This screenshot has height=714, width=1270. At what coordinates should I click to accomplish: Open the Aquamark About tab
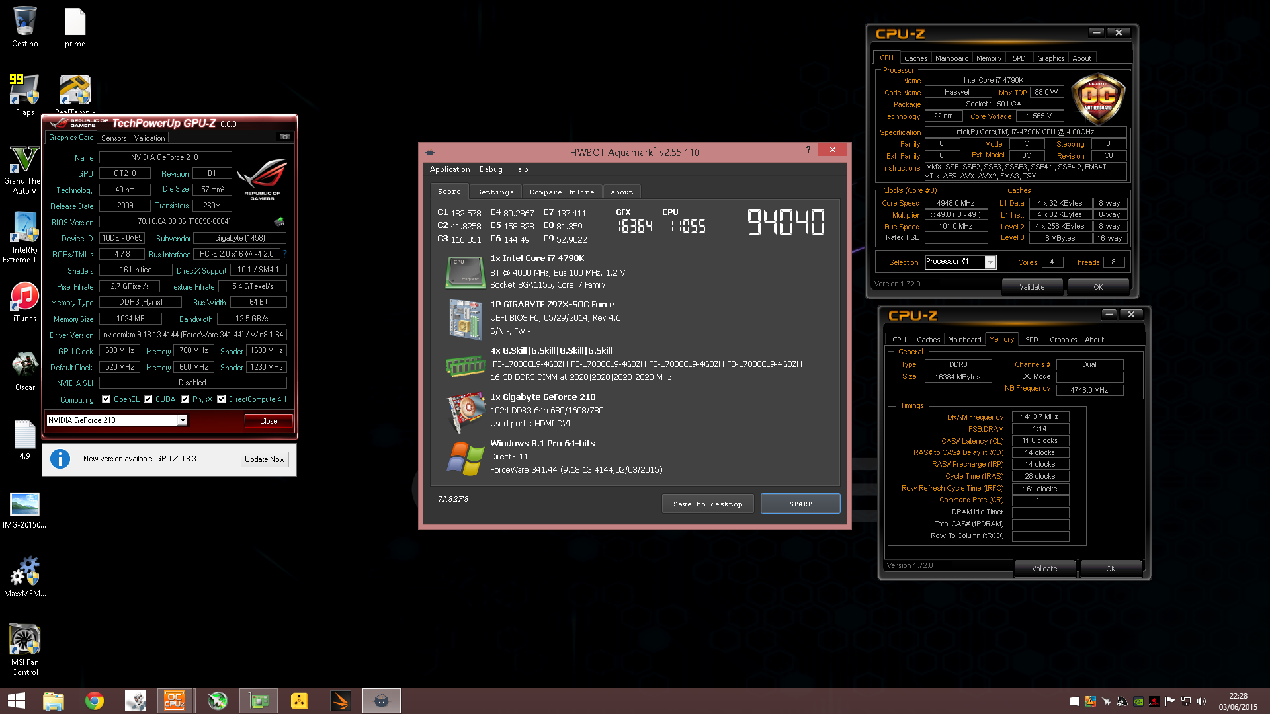(621, 192)
